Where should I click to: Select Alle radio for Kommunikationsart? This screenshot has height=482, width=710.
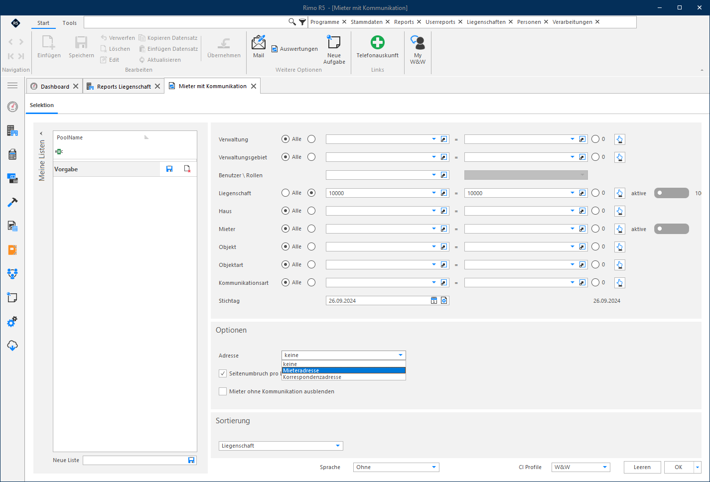(x=285, y=282)
